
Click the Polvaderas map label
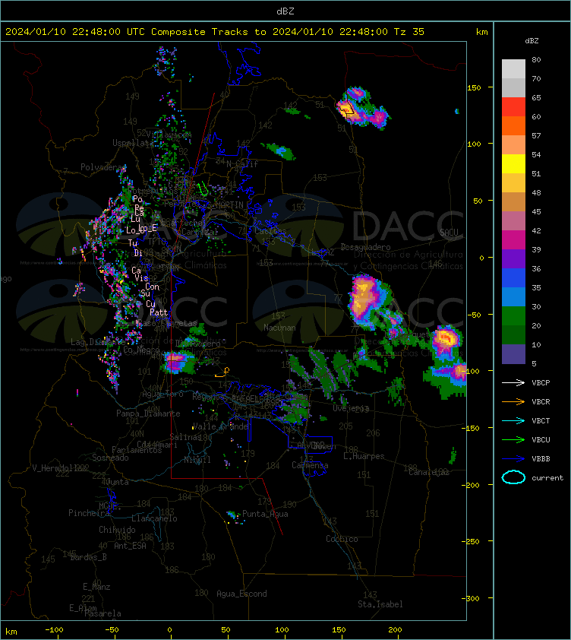103,167
